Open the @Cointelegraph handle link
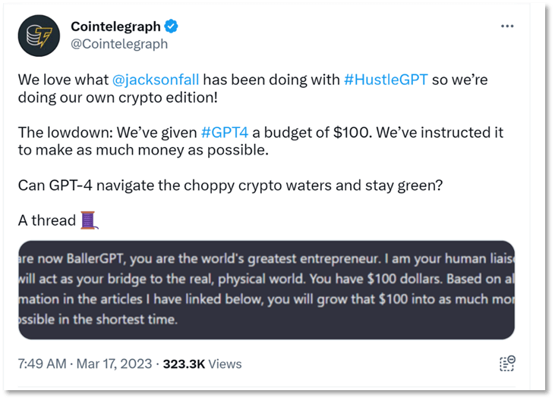 tap(119, 44)
